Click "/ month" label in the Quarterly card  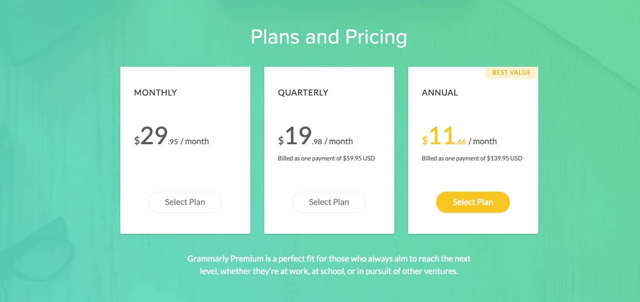tap(339, 141)
